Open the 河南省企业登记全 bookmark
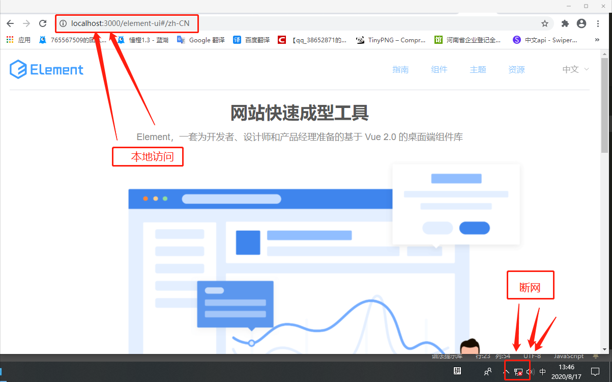The height and width of the screenshot is (382, 612). tap(468, 40)
